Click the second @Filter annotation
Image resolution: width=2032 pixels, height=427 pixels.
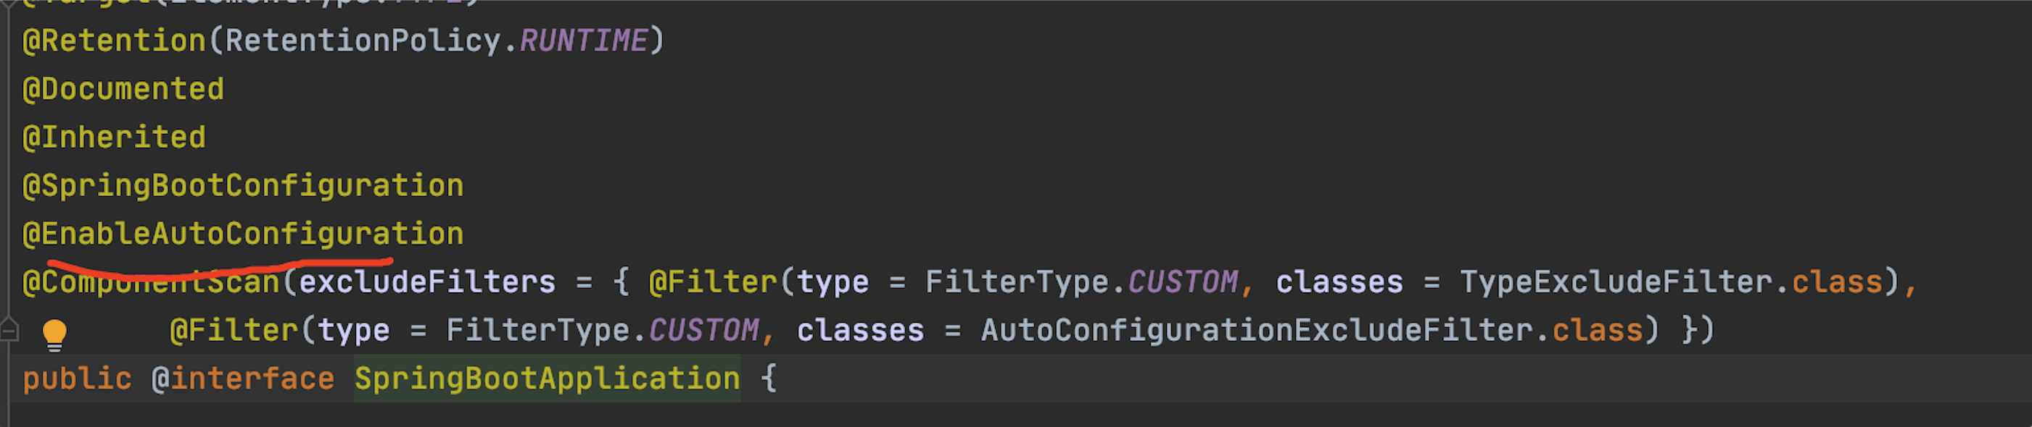pyautogui.click(x=234, y=330)
